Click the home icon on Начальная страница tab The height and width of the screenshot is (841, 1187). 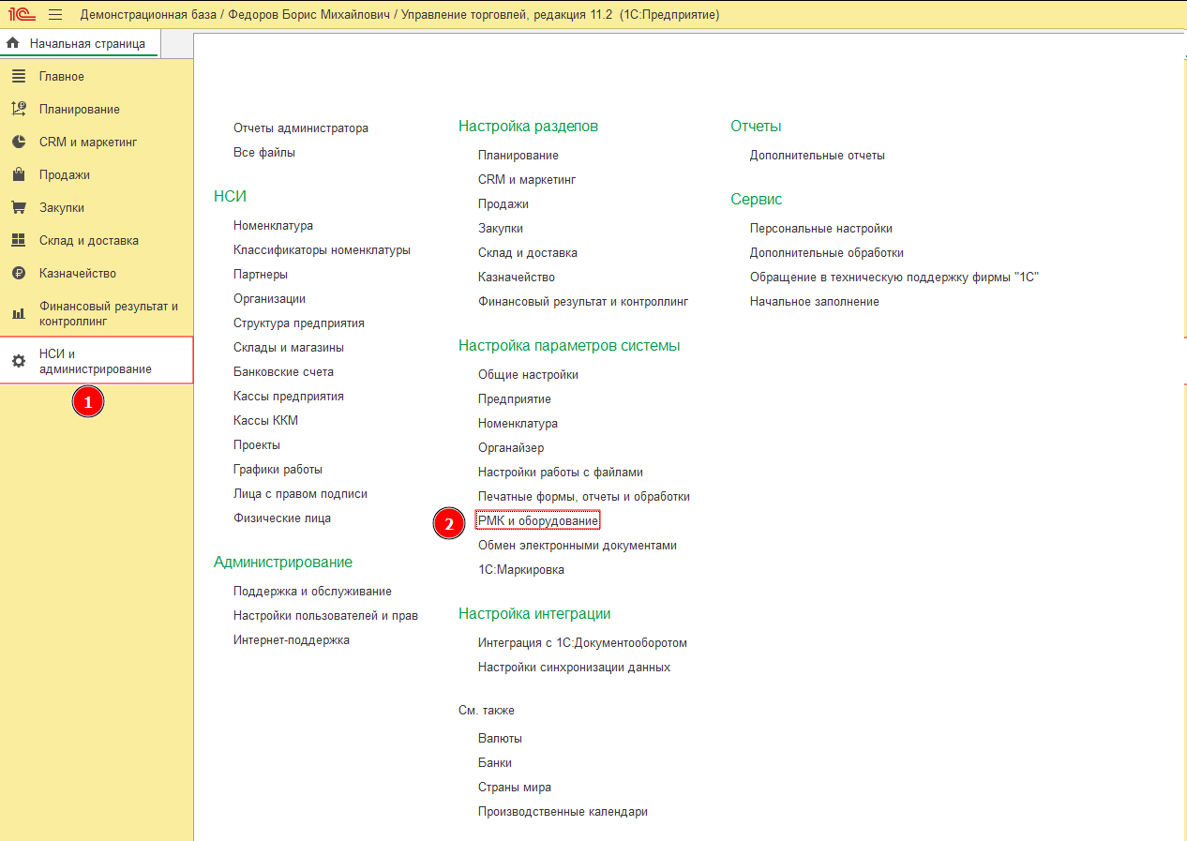[x=13, y=43]
